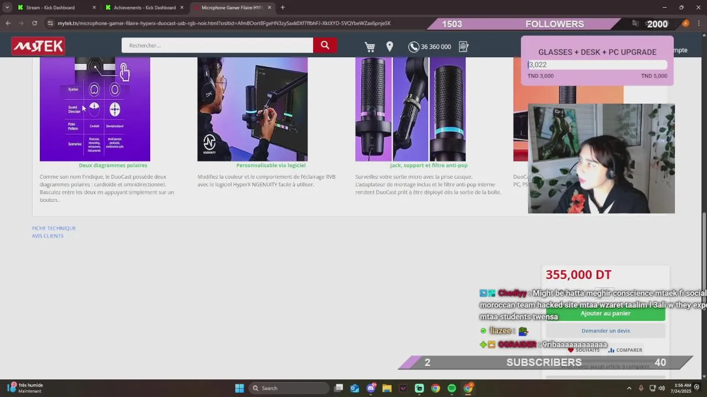The width and height of the screenshot is (707, 397).
Task: Open the clock showing 1:56 AM
Action: (682, 388)
